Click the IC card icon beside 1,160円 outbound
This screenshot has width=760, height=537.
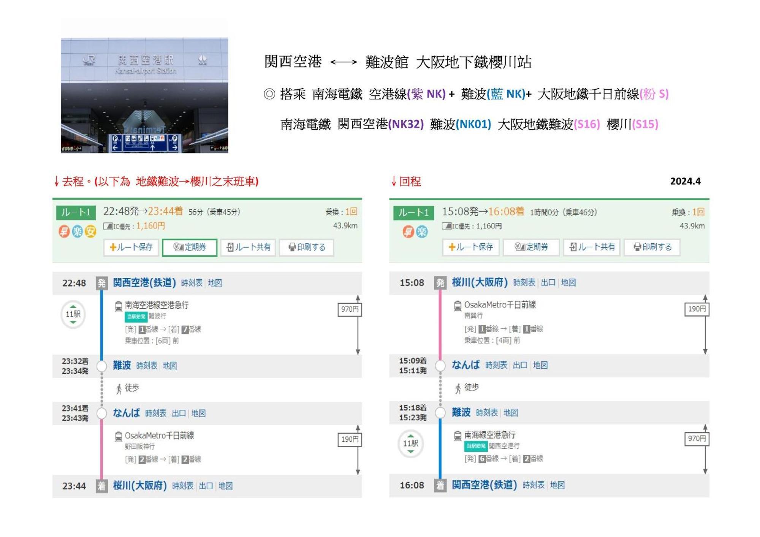(108, 227)
